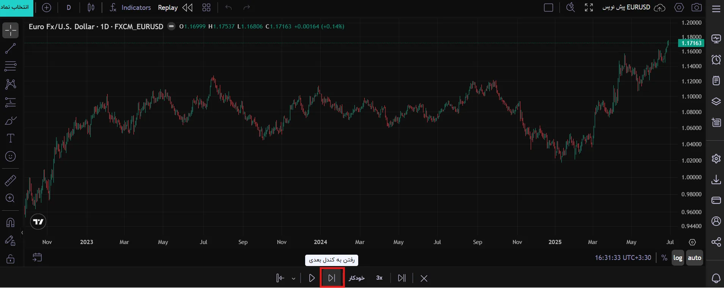This screenshot has width=724, height=288.
Task: Toggle percent scale
Action: click(664, 258)
